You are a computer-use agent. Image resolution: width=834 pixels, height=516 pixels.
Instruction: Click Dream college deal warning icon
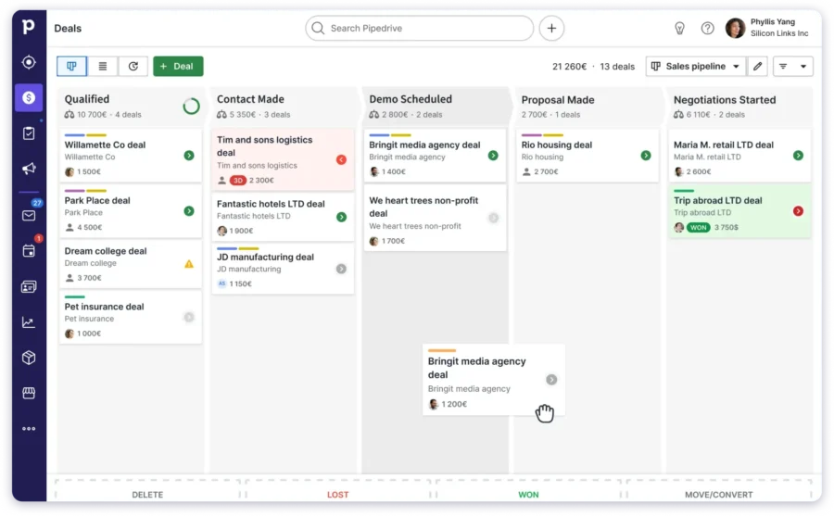pyautogui.click(x=189, y=264)
